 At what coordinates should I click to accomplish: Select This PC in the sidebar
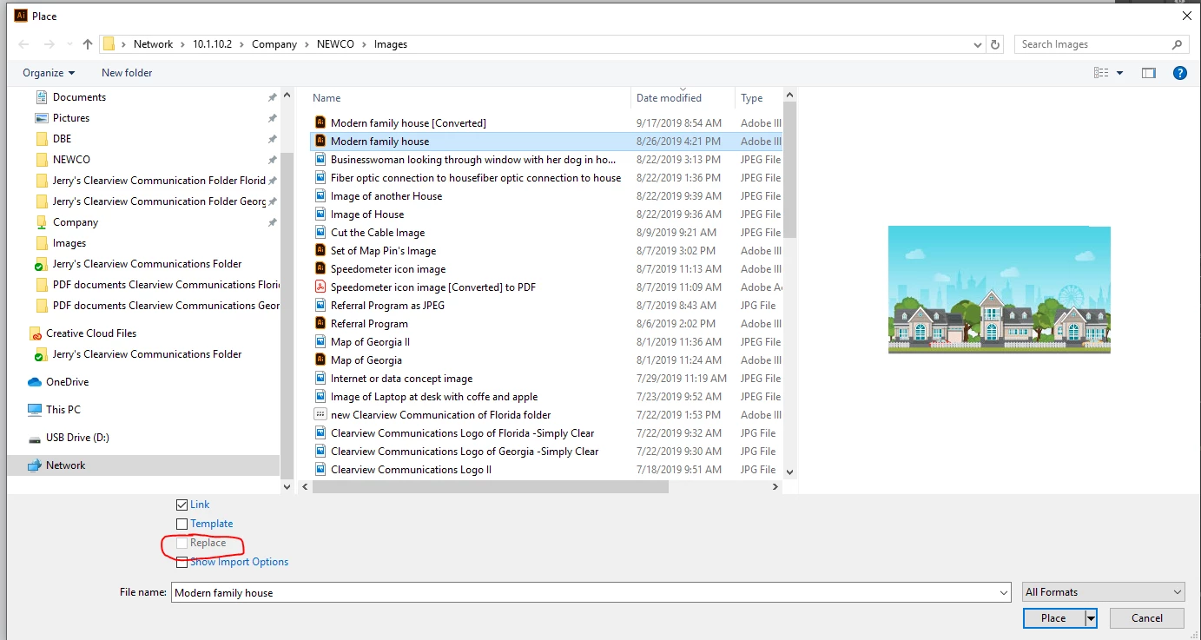(x=63, y=410)
